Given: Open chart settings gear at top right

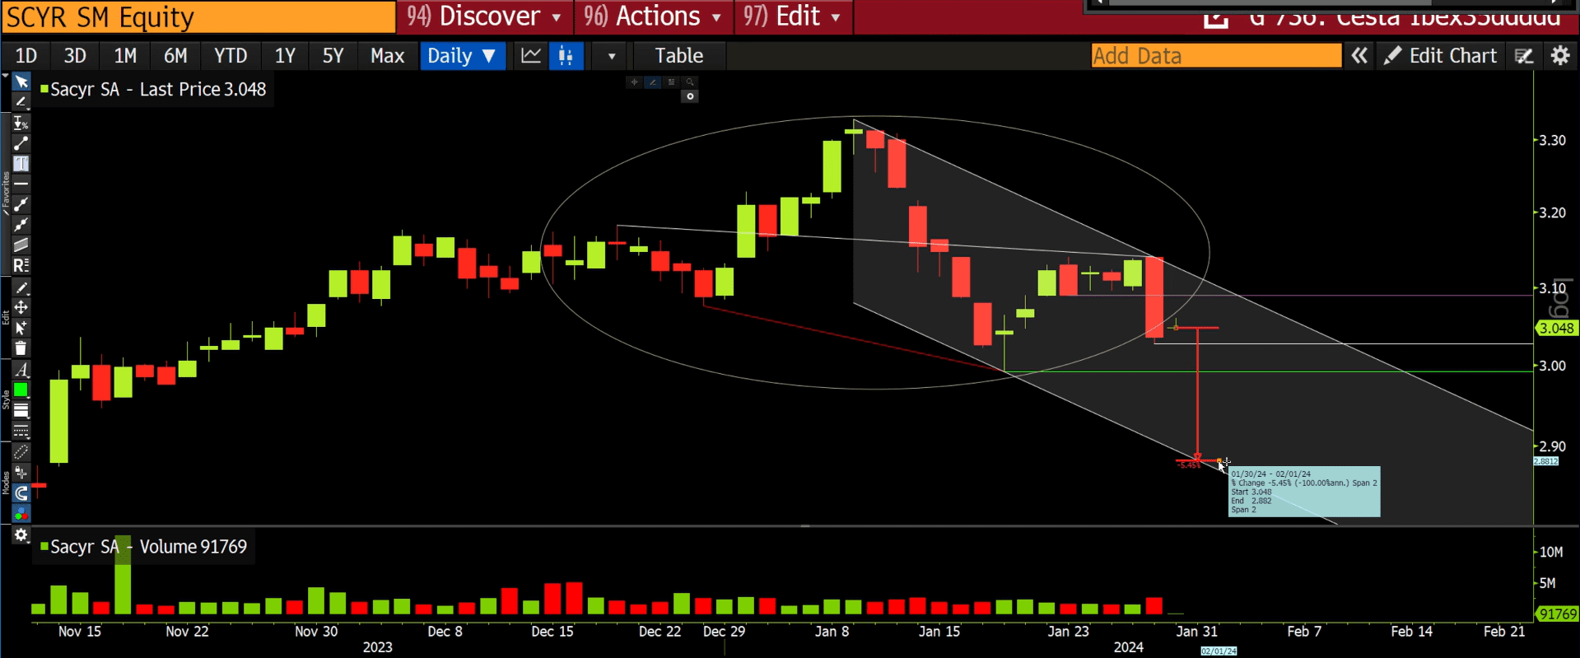Looking at the screenshot, I should click(x=1560, y=55).
